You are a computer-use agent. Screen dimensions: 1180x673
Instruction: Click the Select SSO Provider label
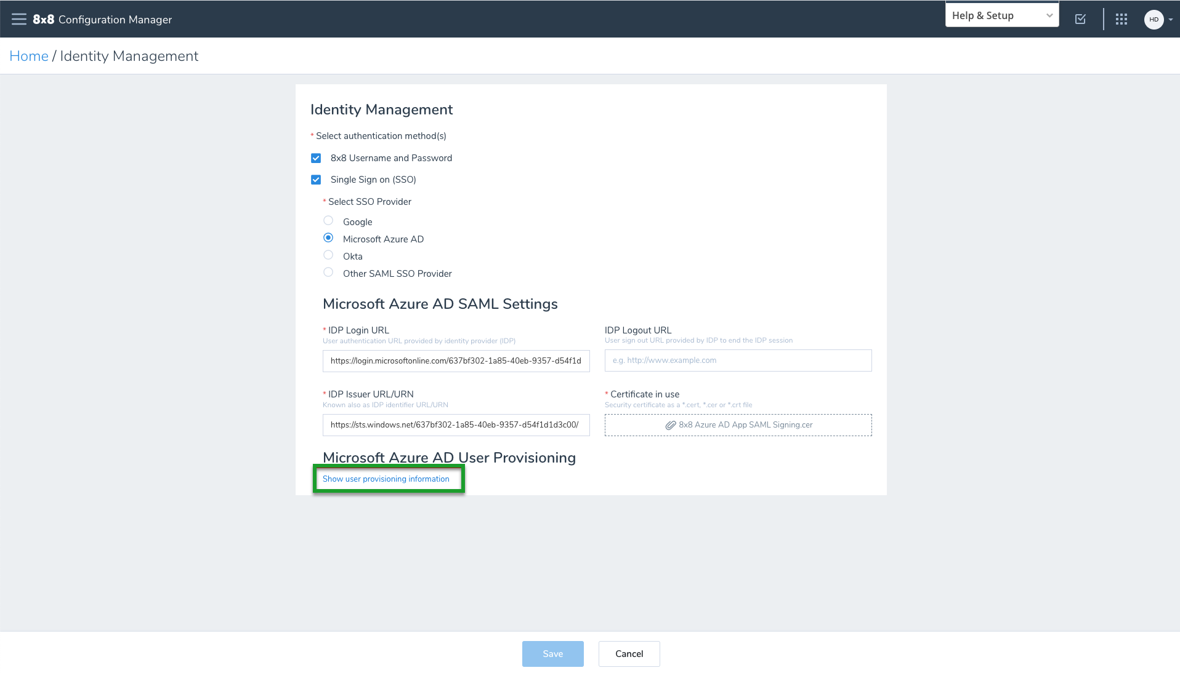point(370,202)
